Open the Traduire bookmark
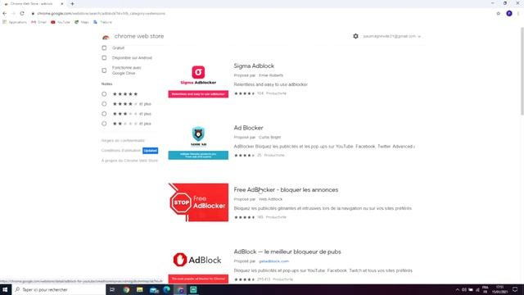524x295 pixels. tap(102, 22)
